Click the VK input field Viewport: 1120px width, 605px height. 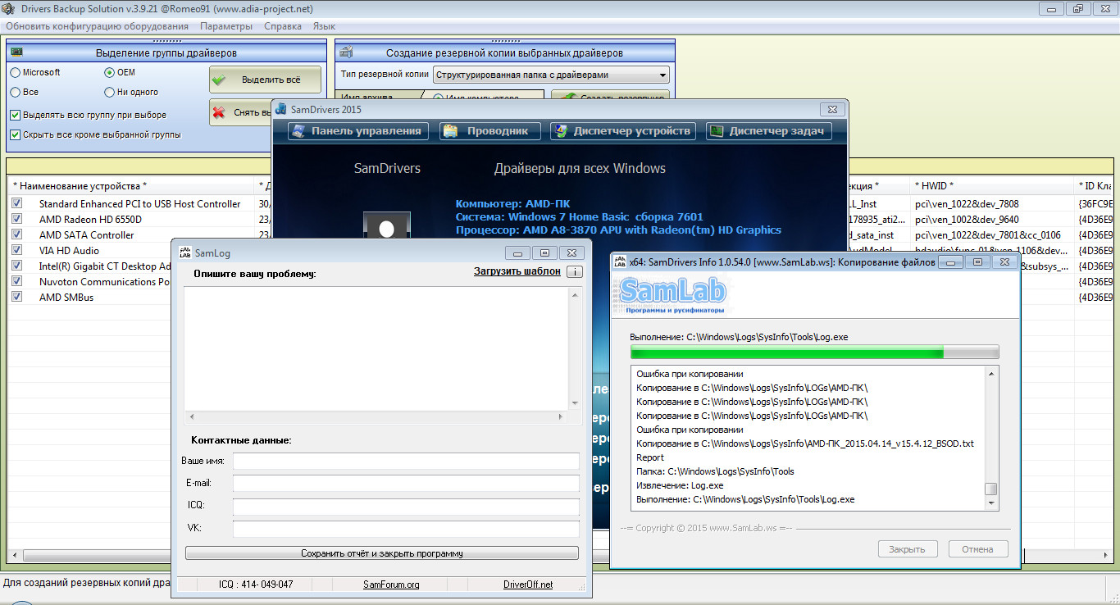click(406, 529)
